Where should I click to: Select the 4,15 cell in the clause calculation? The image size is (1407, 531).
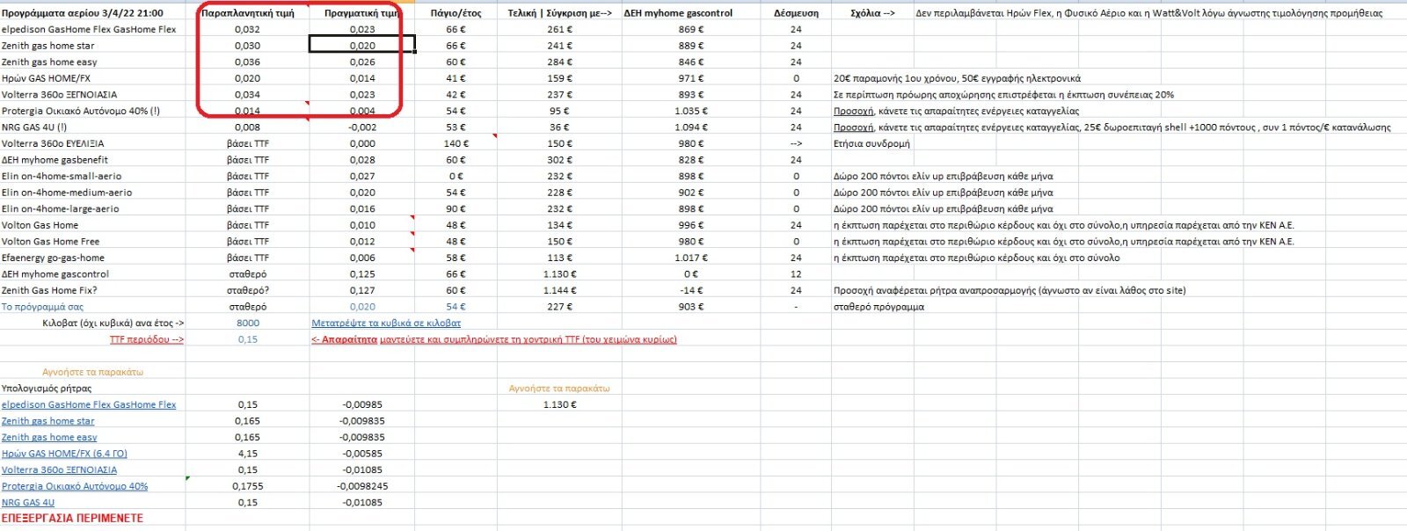click(x=248, y=454)
